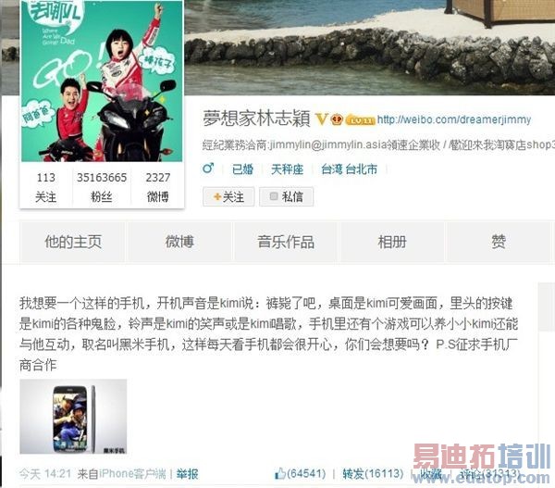This screenshot has width=555, height=488.
Task: Click the thumbs-up like icon on post
Action: pos(280,473)
